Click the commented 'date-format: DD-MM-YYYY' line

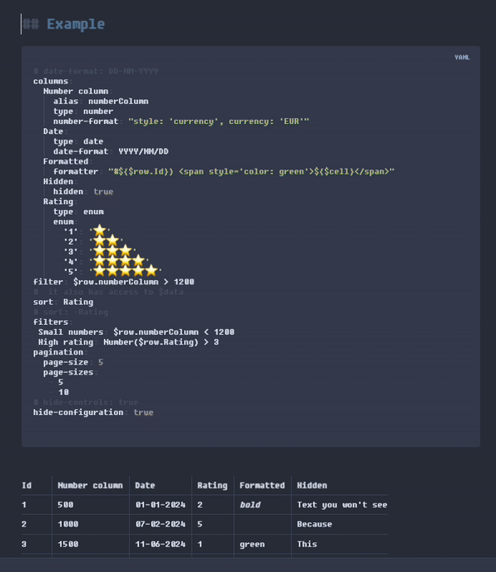(96, 71)
